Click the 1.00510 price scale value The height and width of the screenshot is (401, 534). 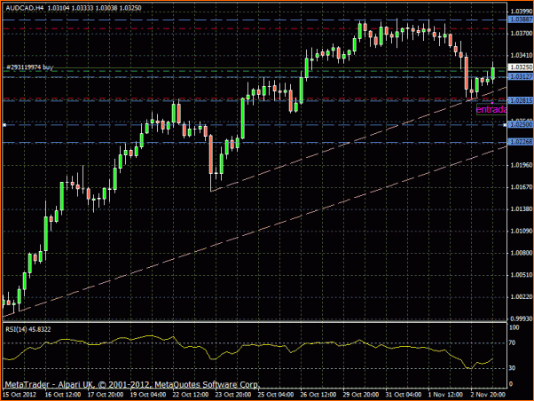pos(522,275)
